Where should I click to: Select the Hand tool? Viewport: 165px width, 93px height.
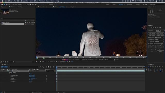pyautogui.click(x=7, y=5)
